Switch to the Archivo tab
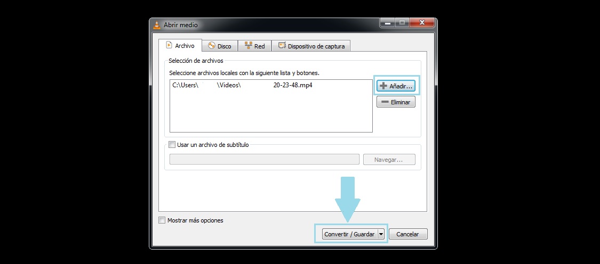This screenshot has width=600, height=264. [x=180, y=45]
